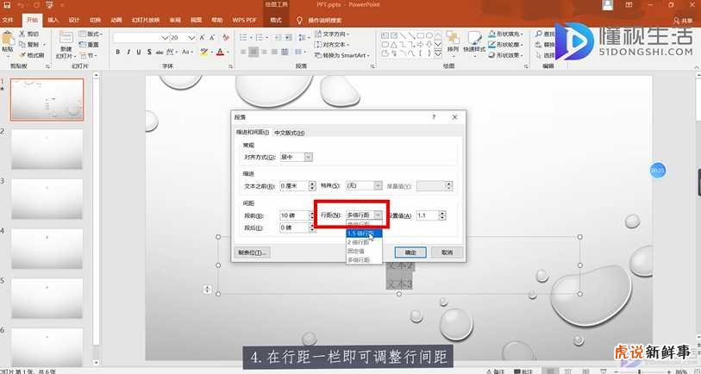Image resolution: width=701 pixels, height=374 pixels.
Task: Switch to the Animations ribbon tab
Action: [x=116, y=20]
